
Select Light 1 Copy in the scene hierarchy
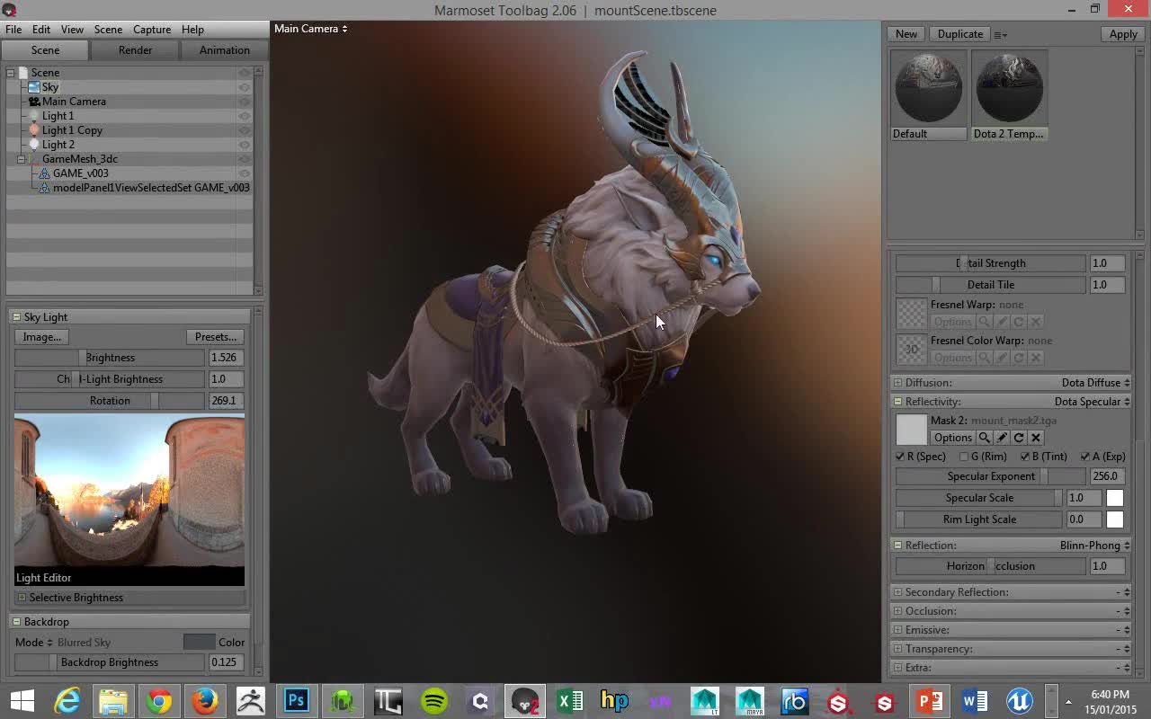click(x=72, y=130)
